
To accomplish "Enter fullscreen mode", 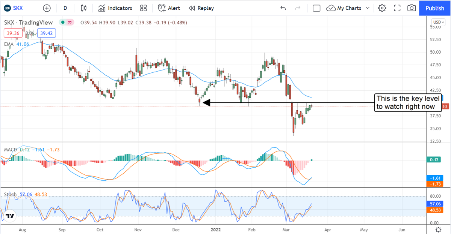I will point(397,8).
